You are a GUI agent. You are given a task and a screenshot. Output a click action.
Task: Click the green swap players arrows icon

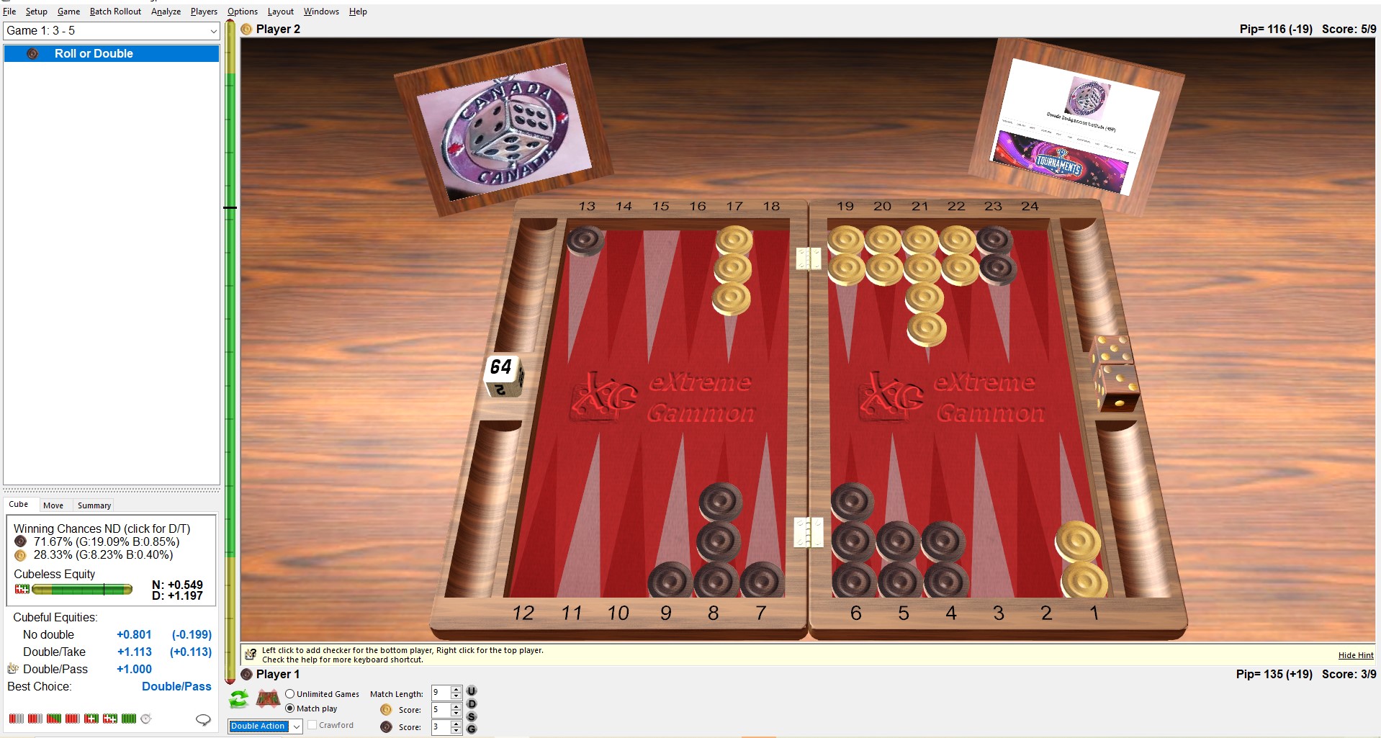238,698
